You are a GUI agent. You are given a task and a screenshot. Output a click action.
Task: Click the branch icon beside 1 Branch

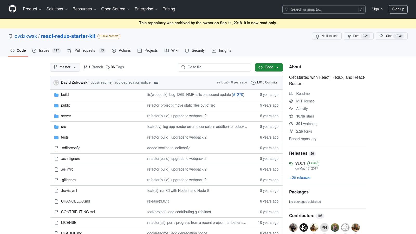(x=86, y=67)
